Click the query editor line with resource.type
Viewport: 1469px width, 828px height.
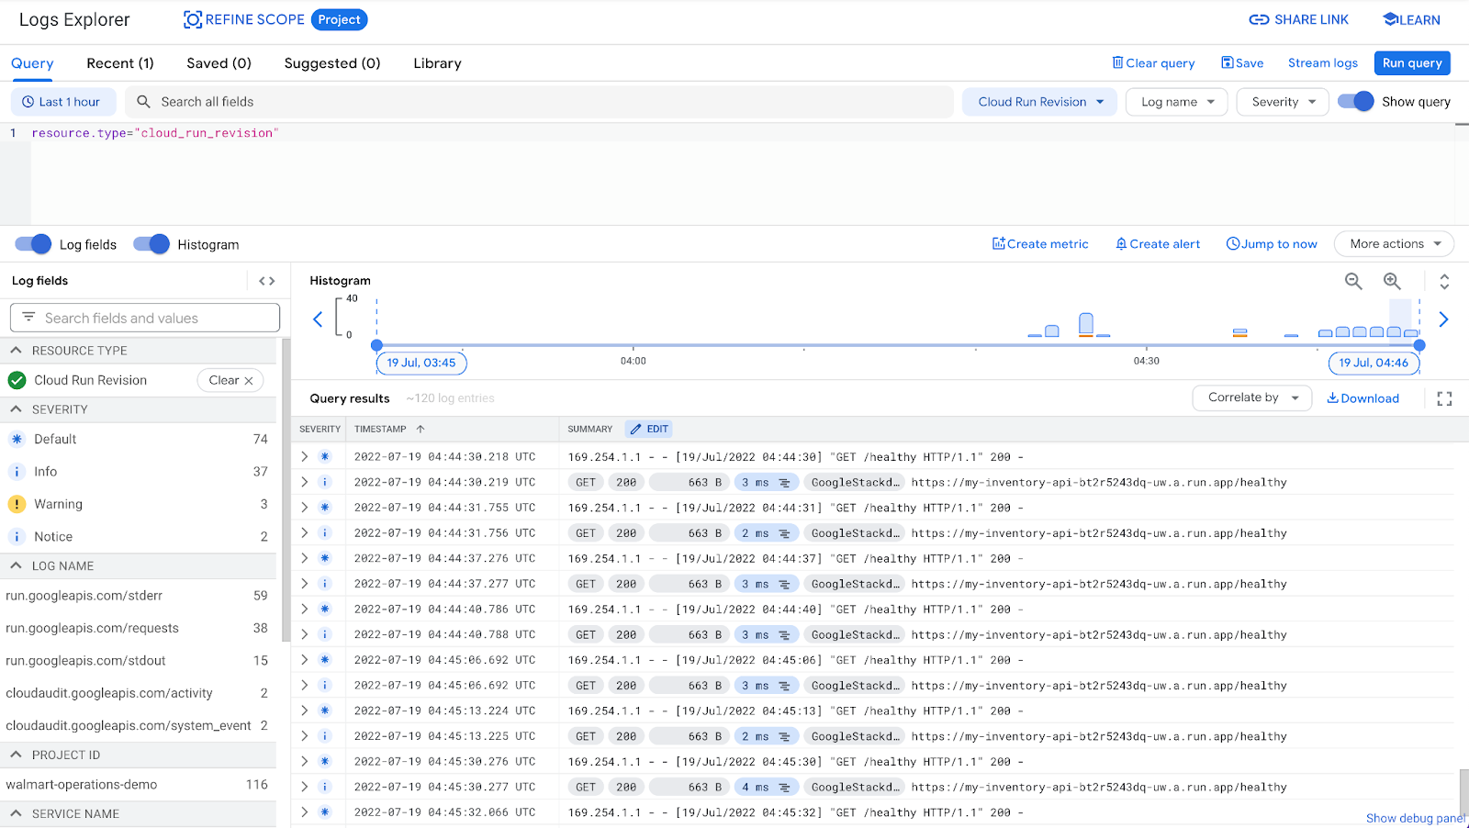pos(154,133)
